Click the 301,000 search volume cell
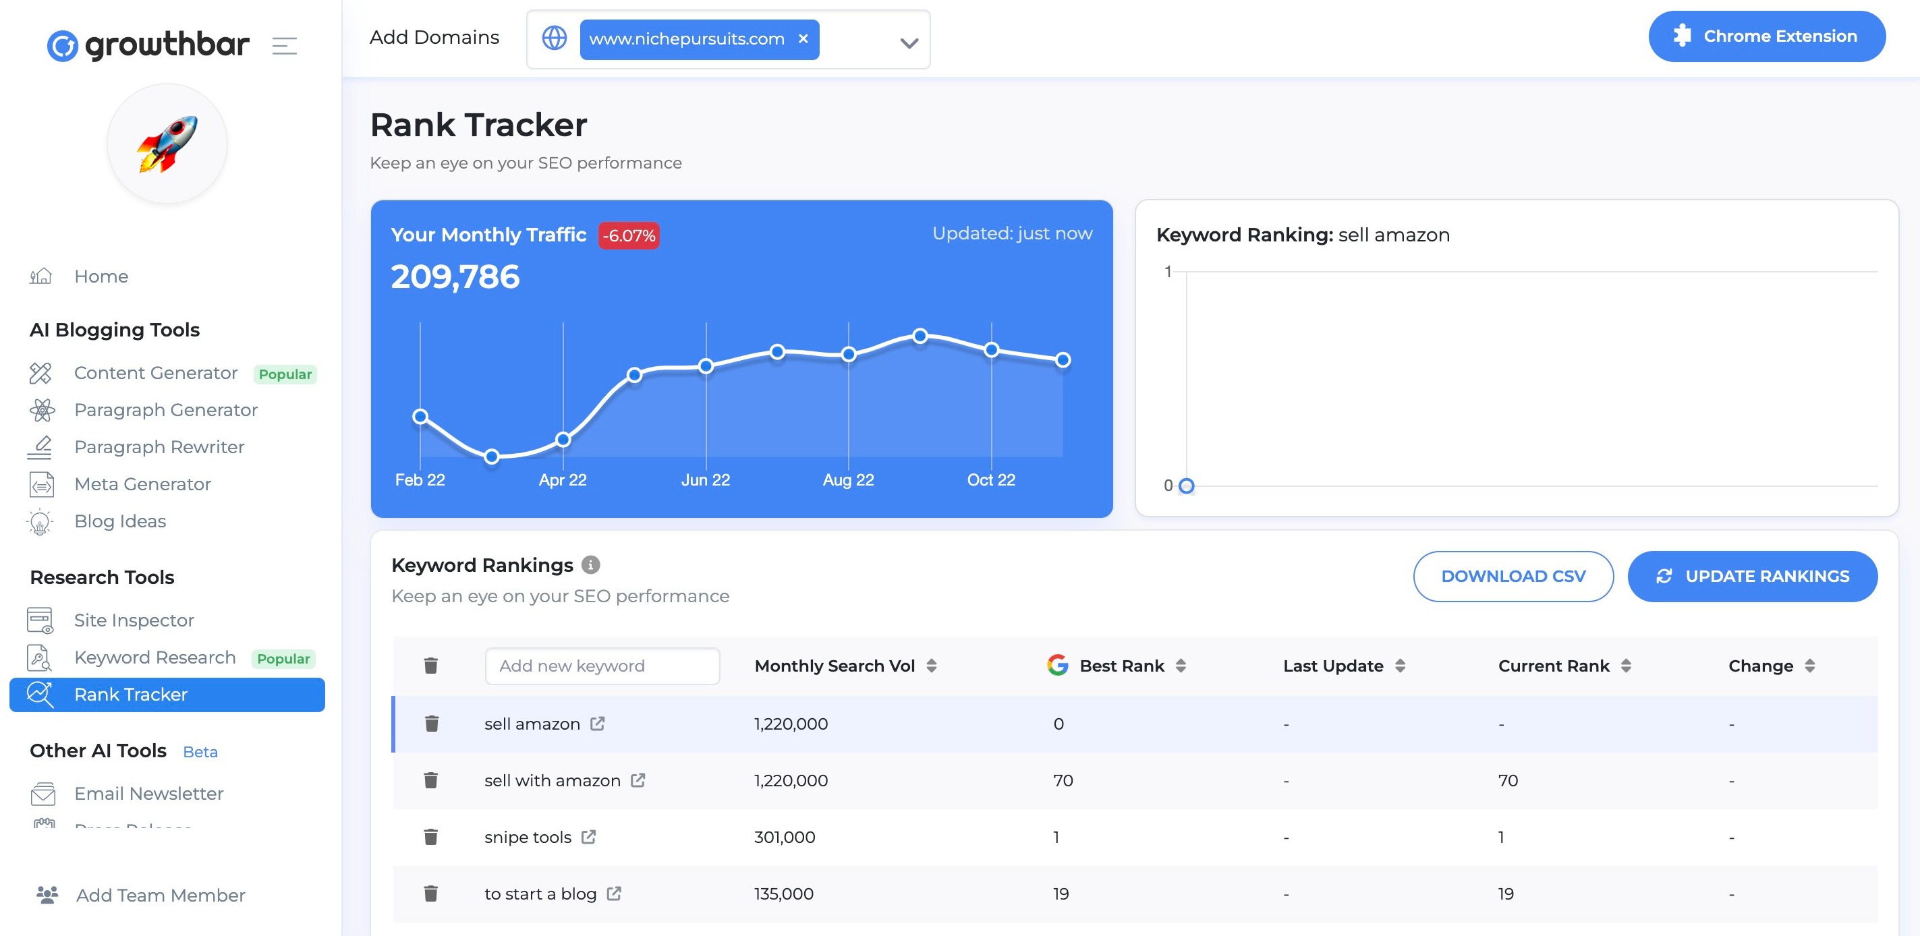Image resolution: width=1920 pixels, height=936 pixels. (785, 837)
